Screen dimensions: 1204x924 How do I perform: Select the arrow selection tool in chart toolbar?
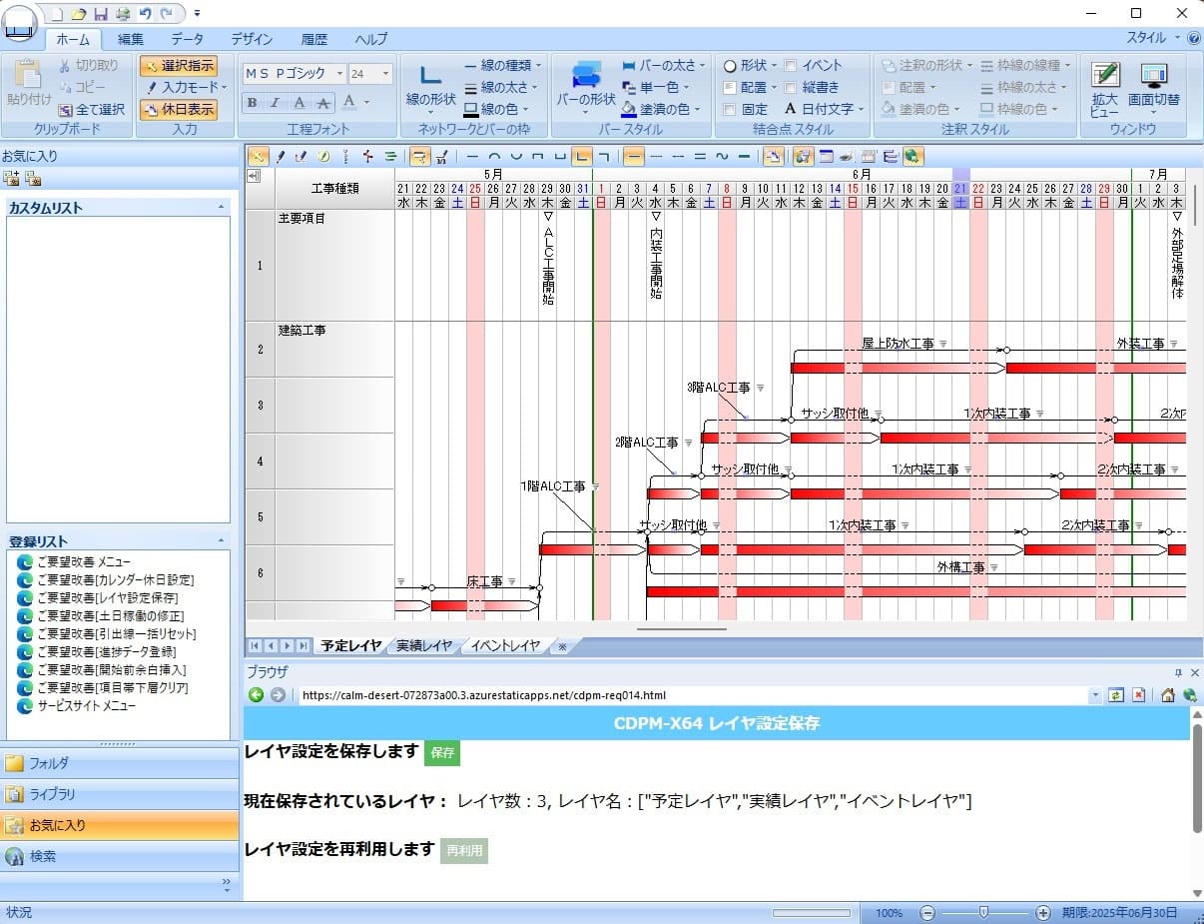[x=258, y=156]
